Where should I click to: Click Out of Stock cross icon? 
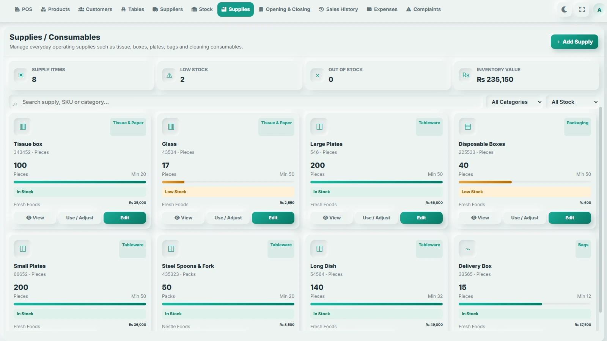tap(318, 75)
